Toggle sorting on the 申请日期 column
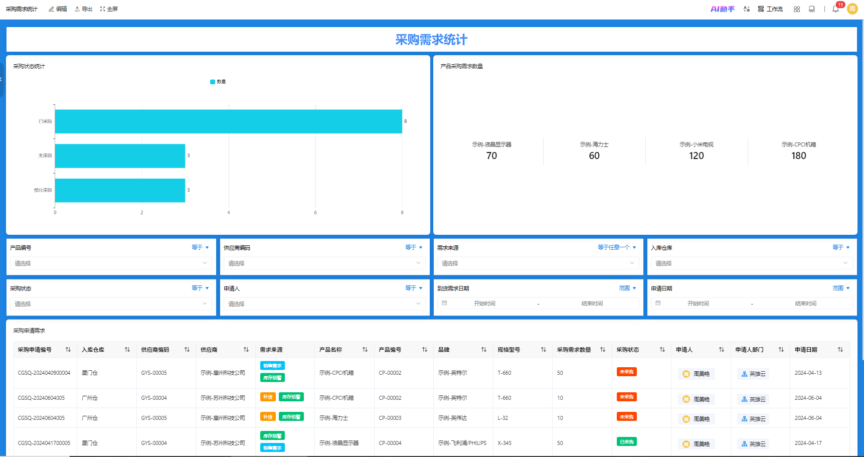864x457 pixels. pyautogui.click(x=841, y=349)
